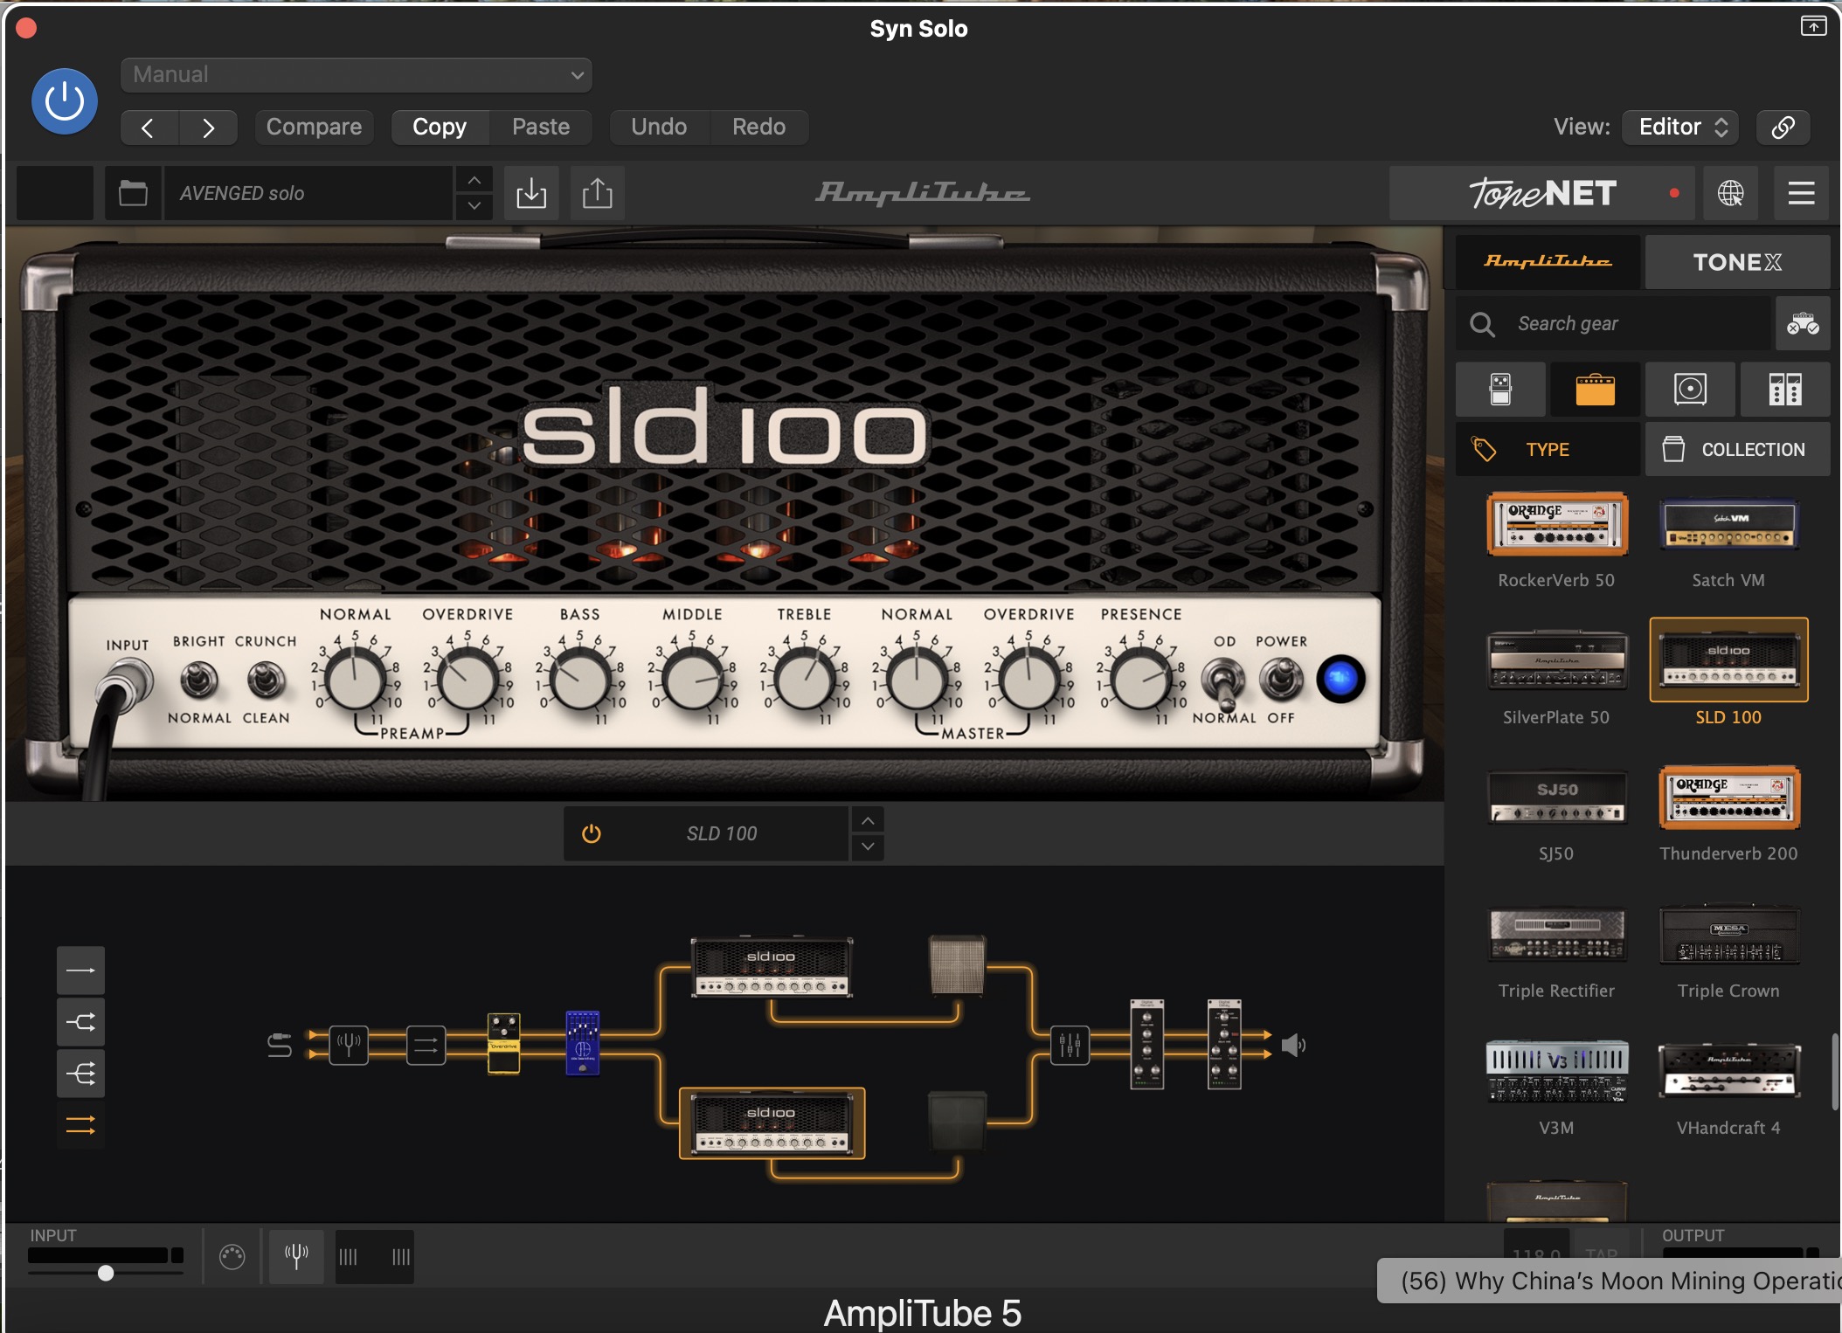Choose the V3M amp thumbnail

click(x=1557, y=1071)
